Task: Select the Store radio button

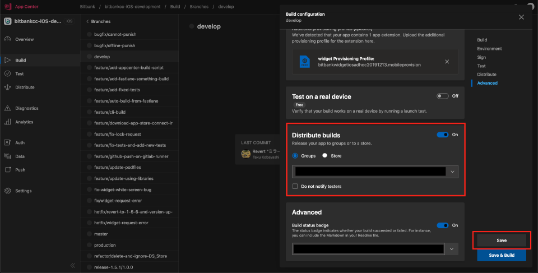Action: [x=324, y=155]
